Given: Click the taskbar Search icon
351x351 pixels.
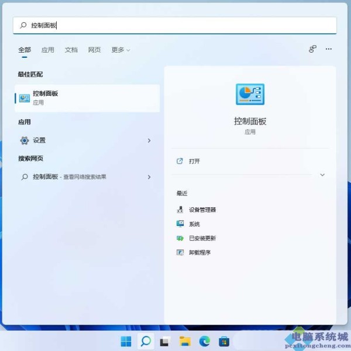Looking at the screenshot, I should (x=146, y=342).
